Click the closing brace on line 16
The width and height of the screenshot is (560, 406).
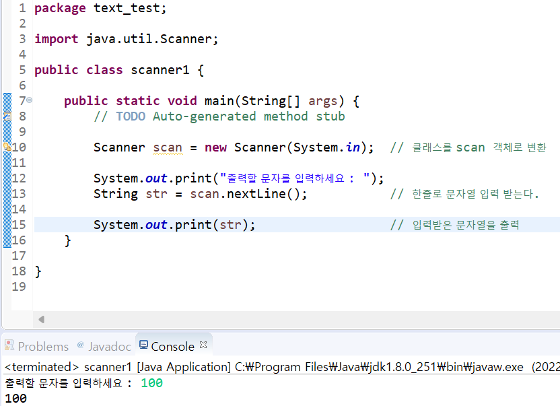pos(68,240)
